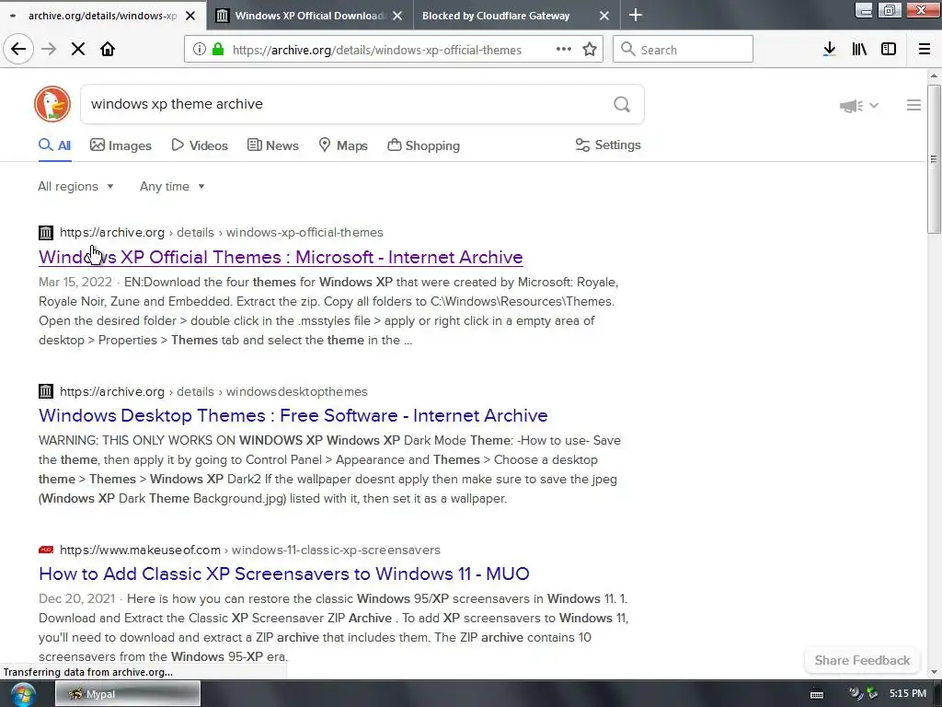Switch to Mypal in the taskbar
The width and height of the screenshot is (942, 707).
[128, 694]
